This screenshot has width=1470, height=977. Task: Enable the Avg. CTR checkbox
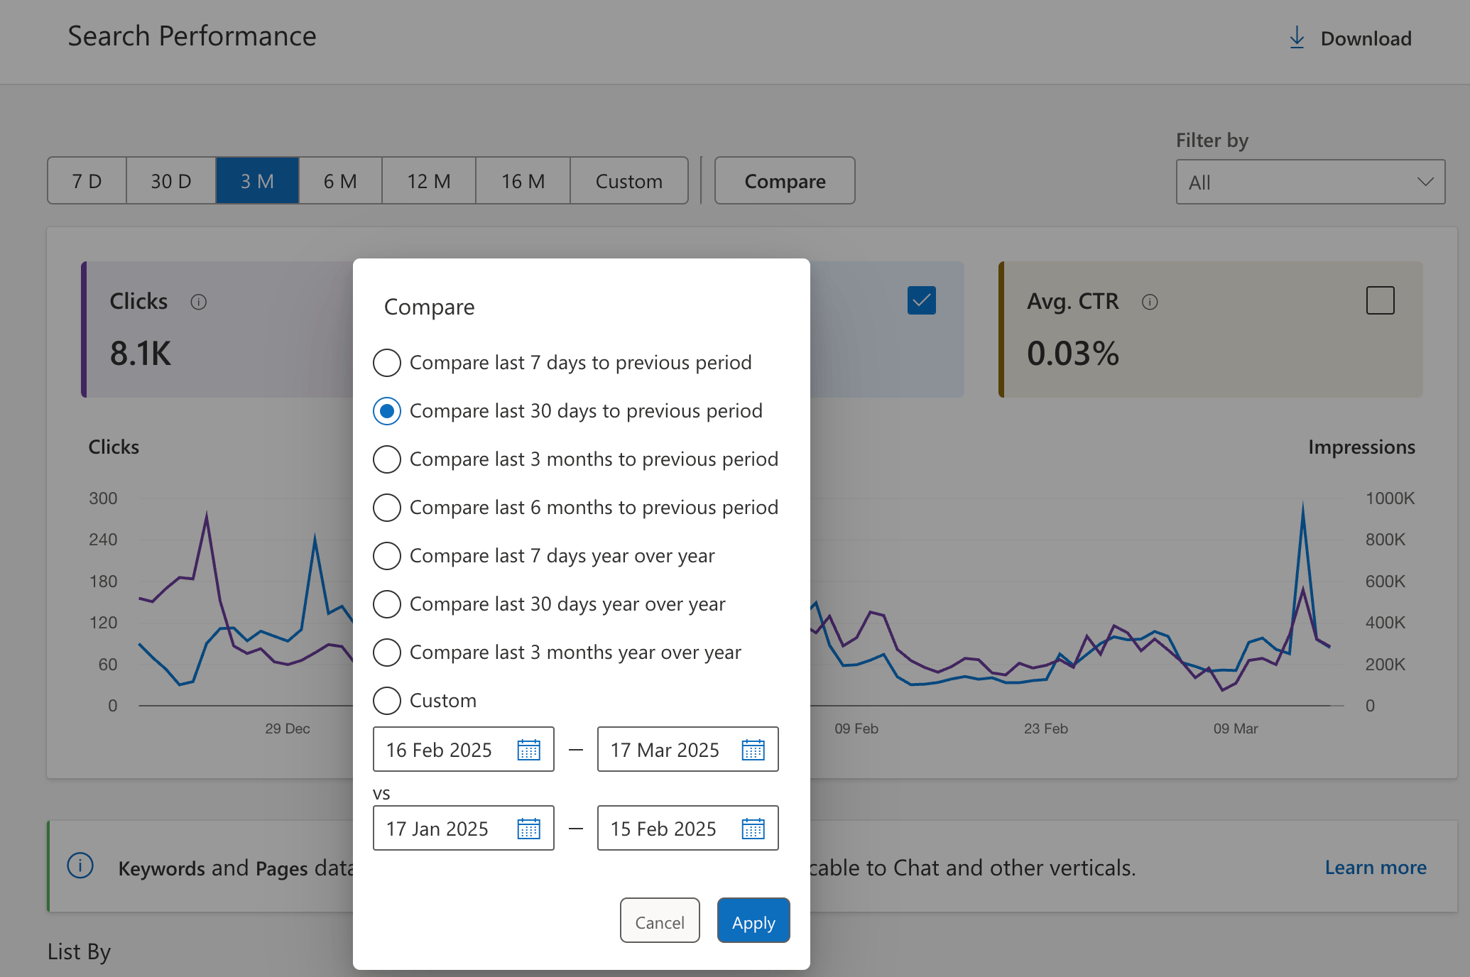point(1380,300)
